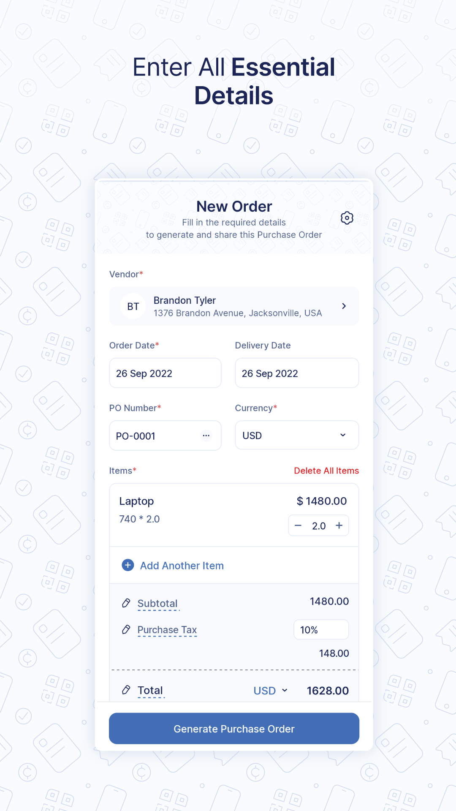456x811 pixels.
Task: Open the Delivery Date field
Action: [x=296, y=373]
